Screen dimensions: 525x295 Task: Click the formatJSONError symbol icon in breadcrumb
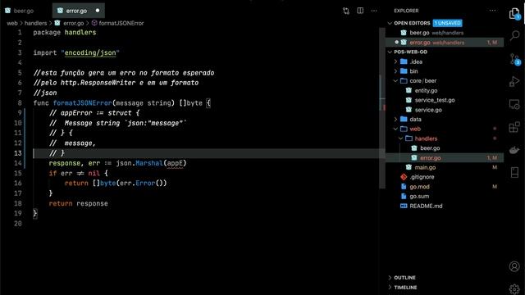click(94, 23)
